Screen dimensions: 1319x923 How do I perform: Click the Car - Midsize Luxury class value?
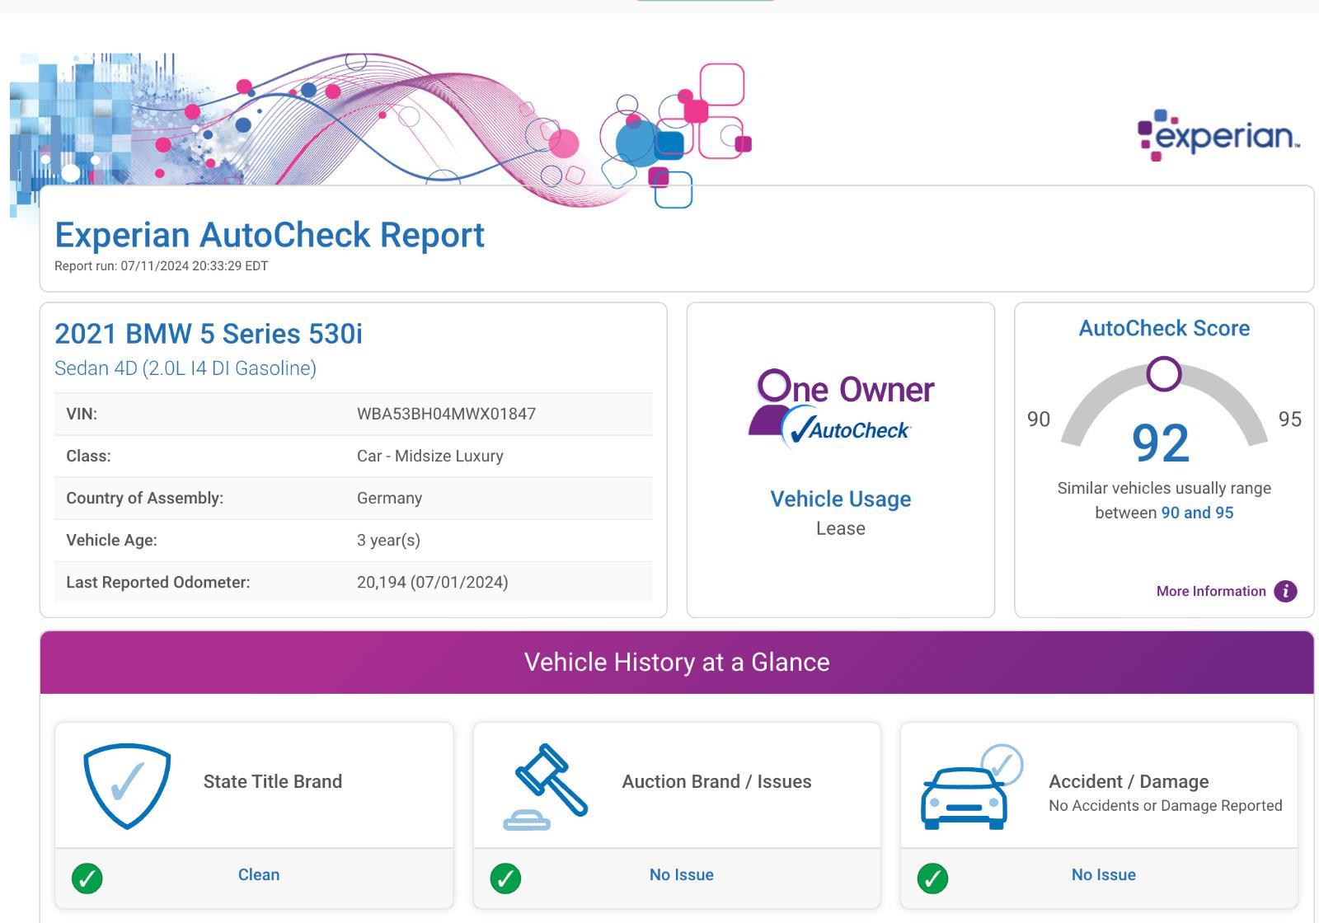430,456
